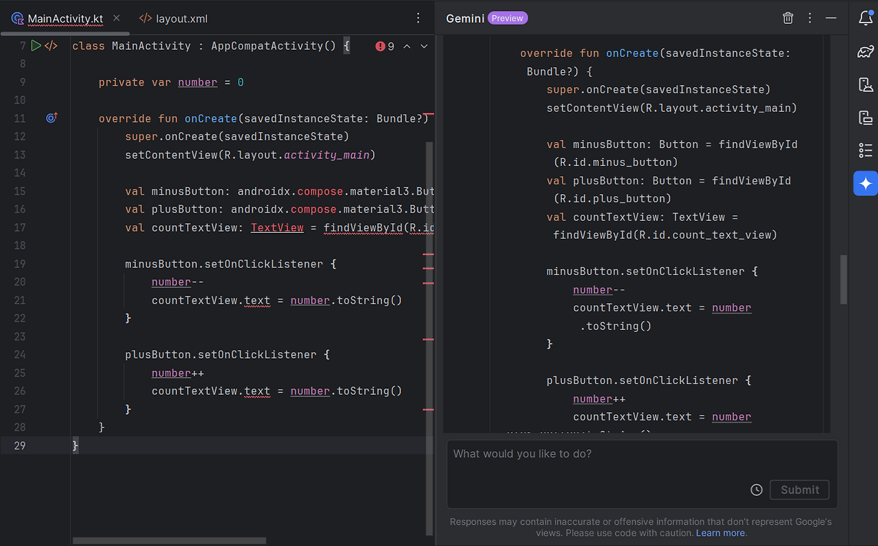Open Gemini panel options menu

[810, 19]
